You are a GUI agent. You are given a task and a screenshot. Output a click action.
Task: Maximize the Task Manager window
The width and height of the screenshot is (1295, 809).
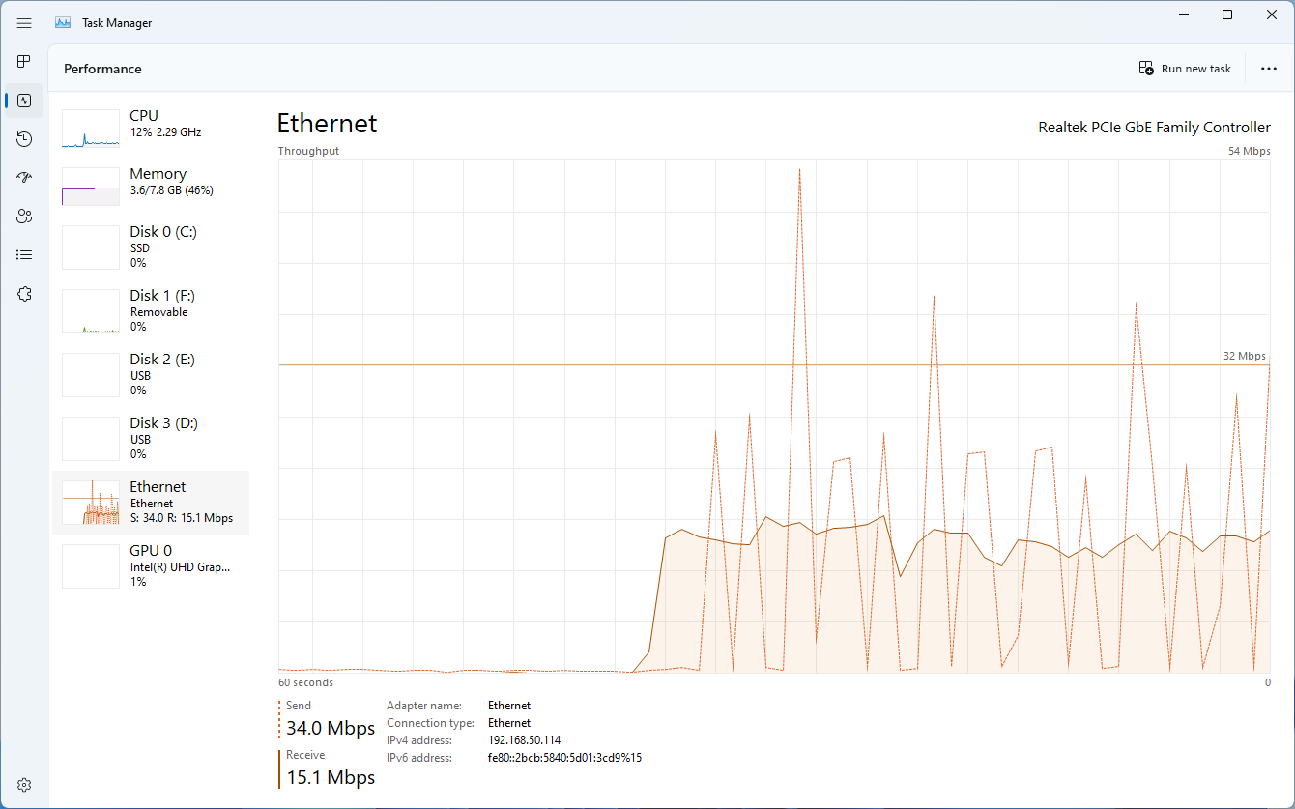1226,14
